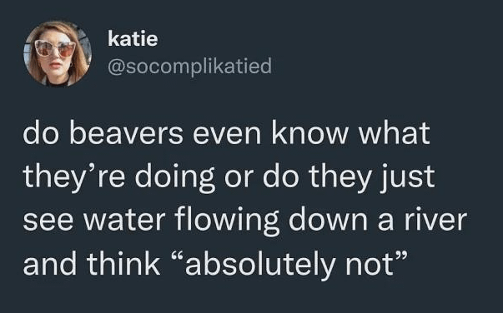Click the word "down" in the tweet

tap(328, 220)
